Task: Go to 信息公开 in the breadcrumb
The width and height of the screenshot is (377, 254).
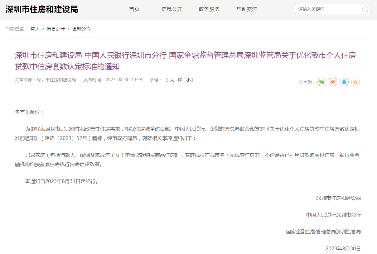Action: (56, 29)
